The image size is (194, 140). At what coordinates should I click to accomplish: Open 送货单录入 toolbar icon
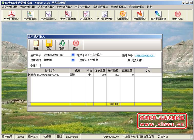(x=86, y=15)
